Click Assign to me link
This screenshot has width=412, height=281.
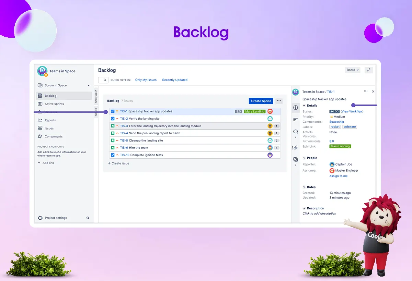pyautogui.click(x=339, y=176)
